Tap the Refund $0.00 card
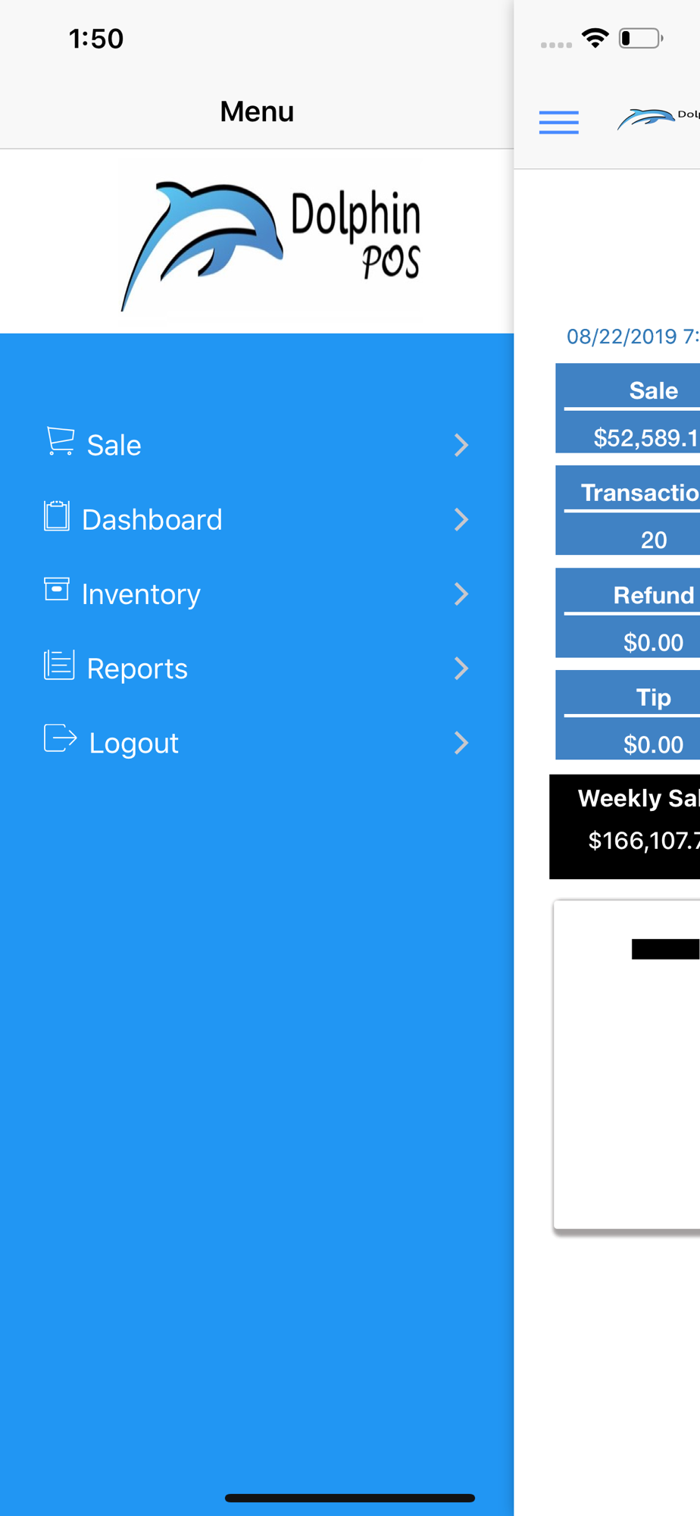The width and height of the screenshot is (700, 1516). tap(627, 613)
